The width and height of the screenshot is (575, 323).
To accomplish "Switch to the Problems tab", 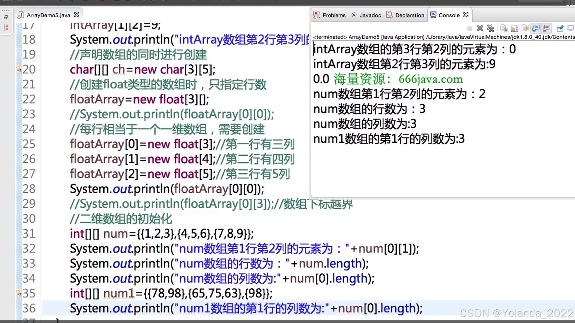I will (329, 15).
